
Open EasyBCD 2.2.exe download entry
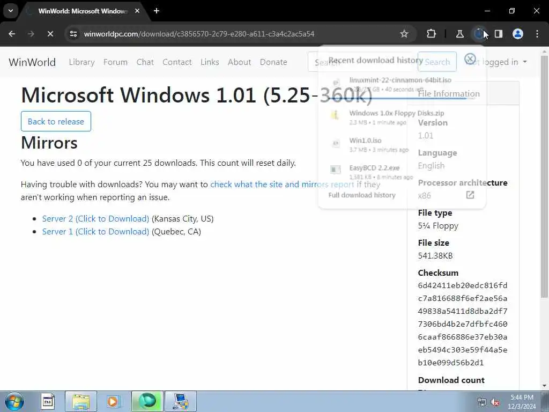[x=402, y=172]
